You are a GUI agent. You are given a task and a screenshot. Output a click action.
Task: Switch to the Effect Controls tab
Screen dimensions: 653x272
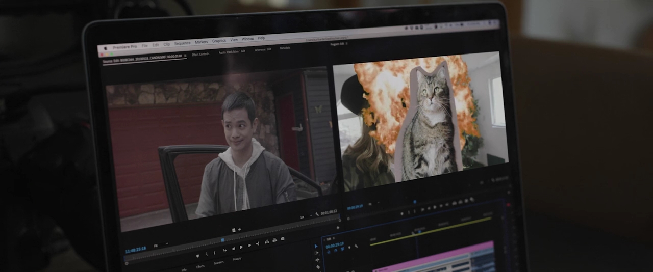point(200,54)
